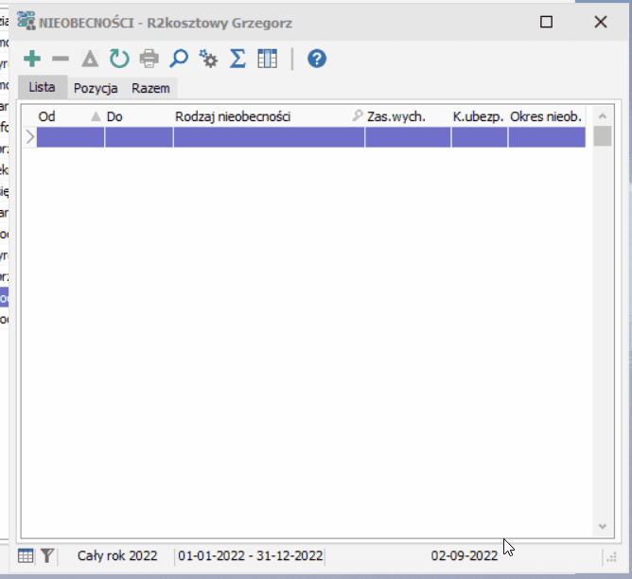Show totals with the sigma icon
Viewport: 632px width, 579px height.
(x=237, y=59)
